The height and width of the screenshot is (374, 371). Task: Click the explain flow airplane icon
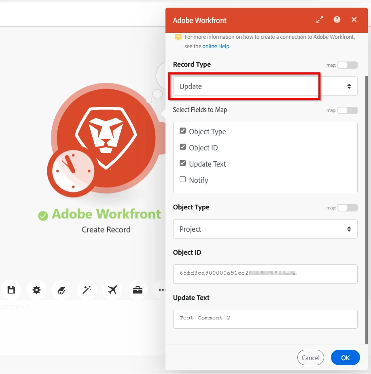(112, 290)
